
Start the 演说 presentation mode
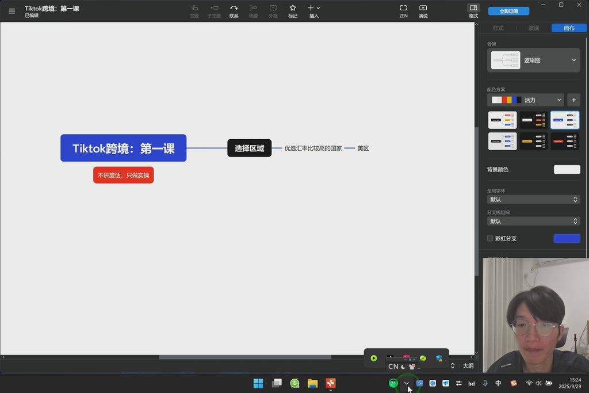(423, 8)
